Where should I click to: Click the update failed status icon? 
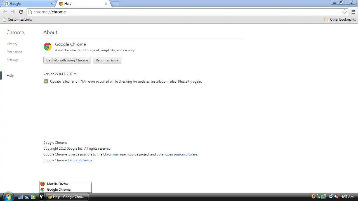pyautogui.click(x=46, y=81)
